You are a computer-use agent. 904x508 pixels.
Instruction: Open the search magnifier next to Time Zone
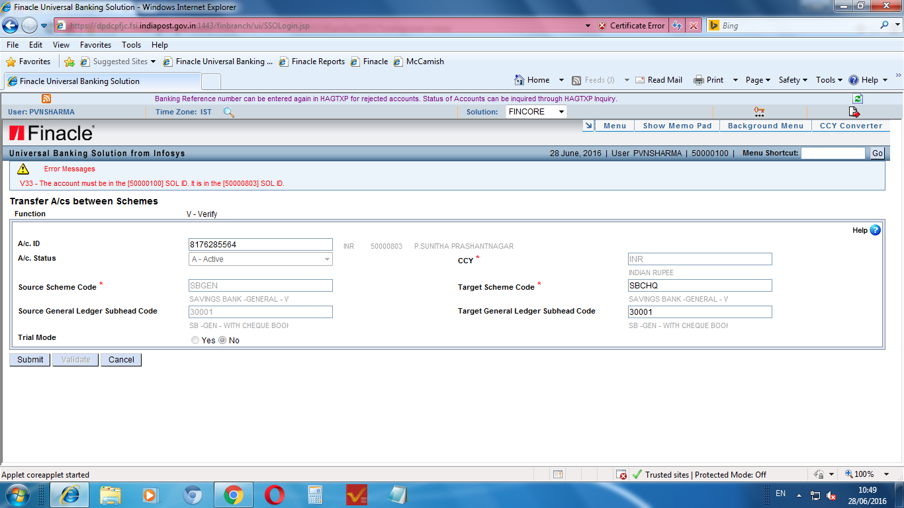click(x=228, y=112)
